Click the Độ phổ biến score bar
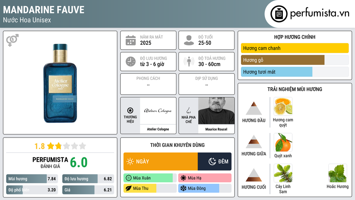 click(32, 190)
